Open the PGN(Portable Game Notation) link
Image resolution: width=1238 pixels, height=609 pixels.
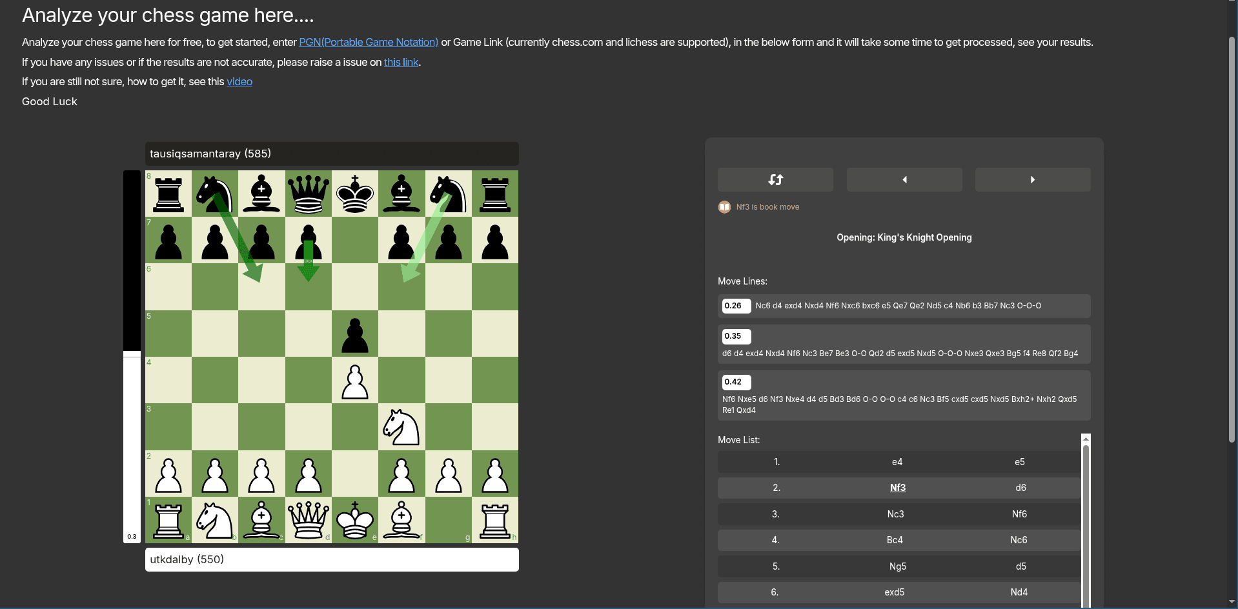367,42
